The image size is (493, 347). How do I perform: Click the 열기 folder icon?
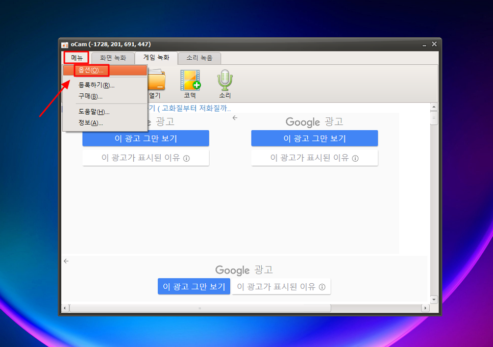(x=156, y=84)
